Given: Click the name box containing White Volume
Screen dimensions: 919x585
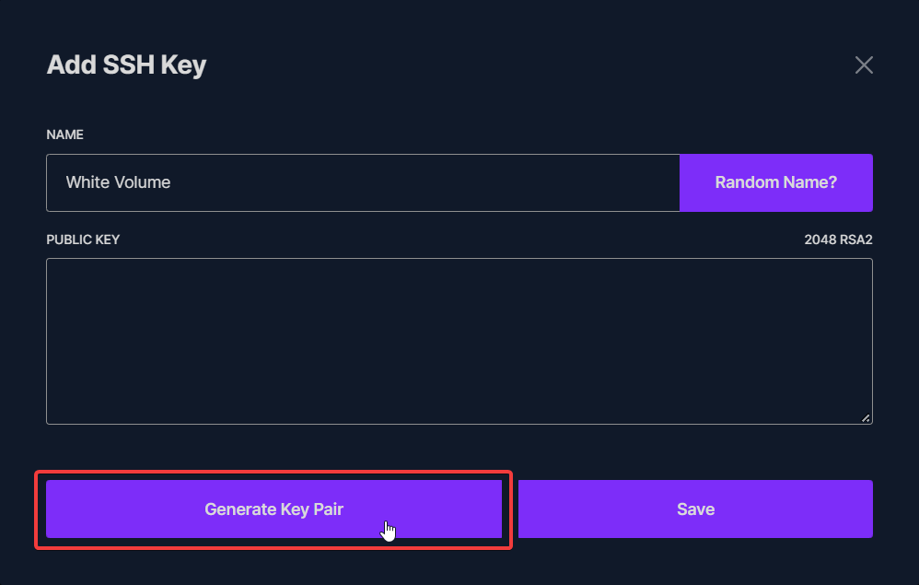Looking at the screenshot, I should click(363, 182).
